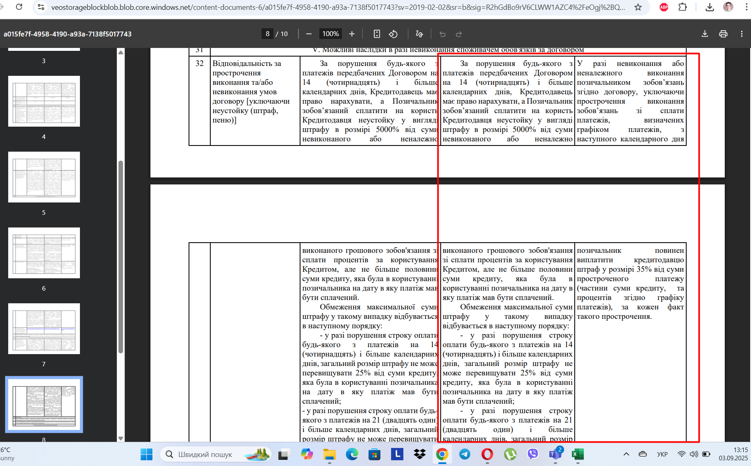Switch the УКР keyboard language indicator

point(662,454)
